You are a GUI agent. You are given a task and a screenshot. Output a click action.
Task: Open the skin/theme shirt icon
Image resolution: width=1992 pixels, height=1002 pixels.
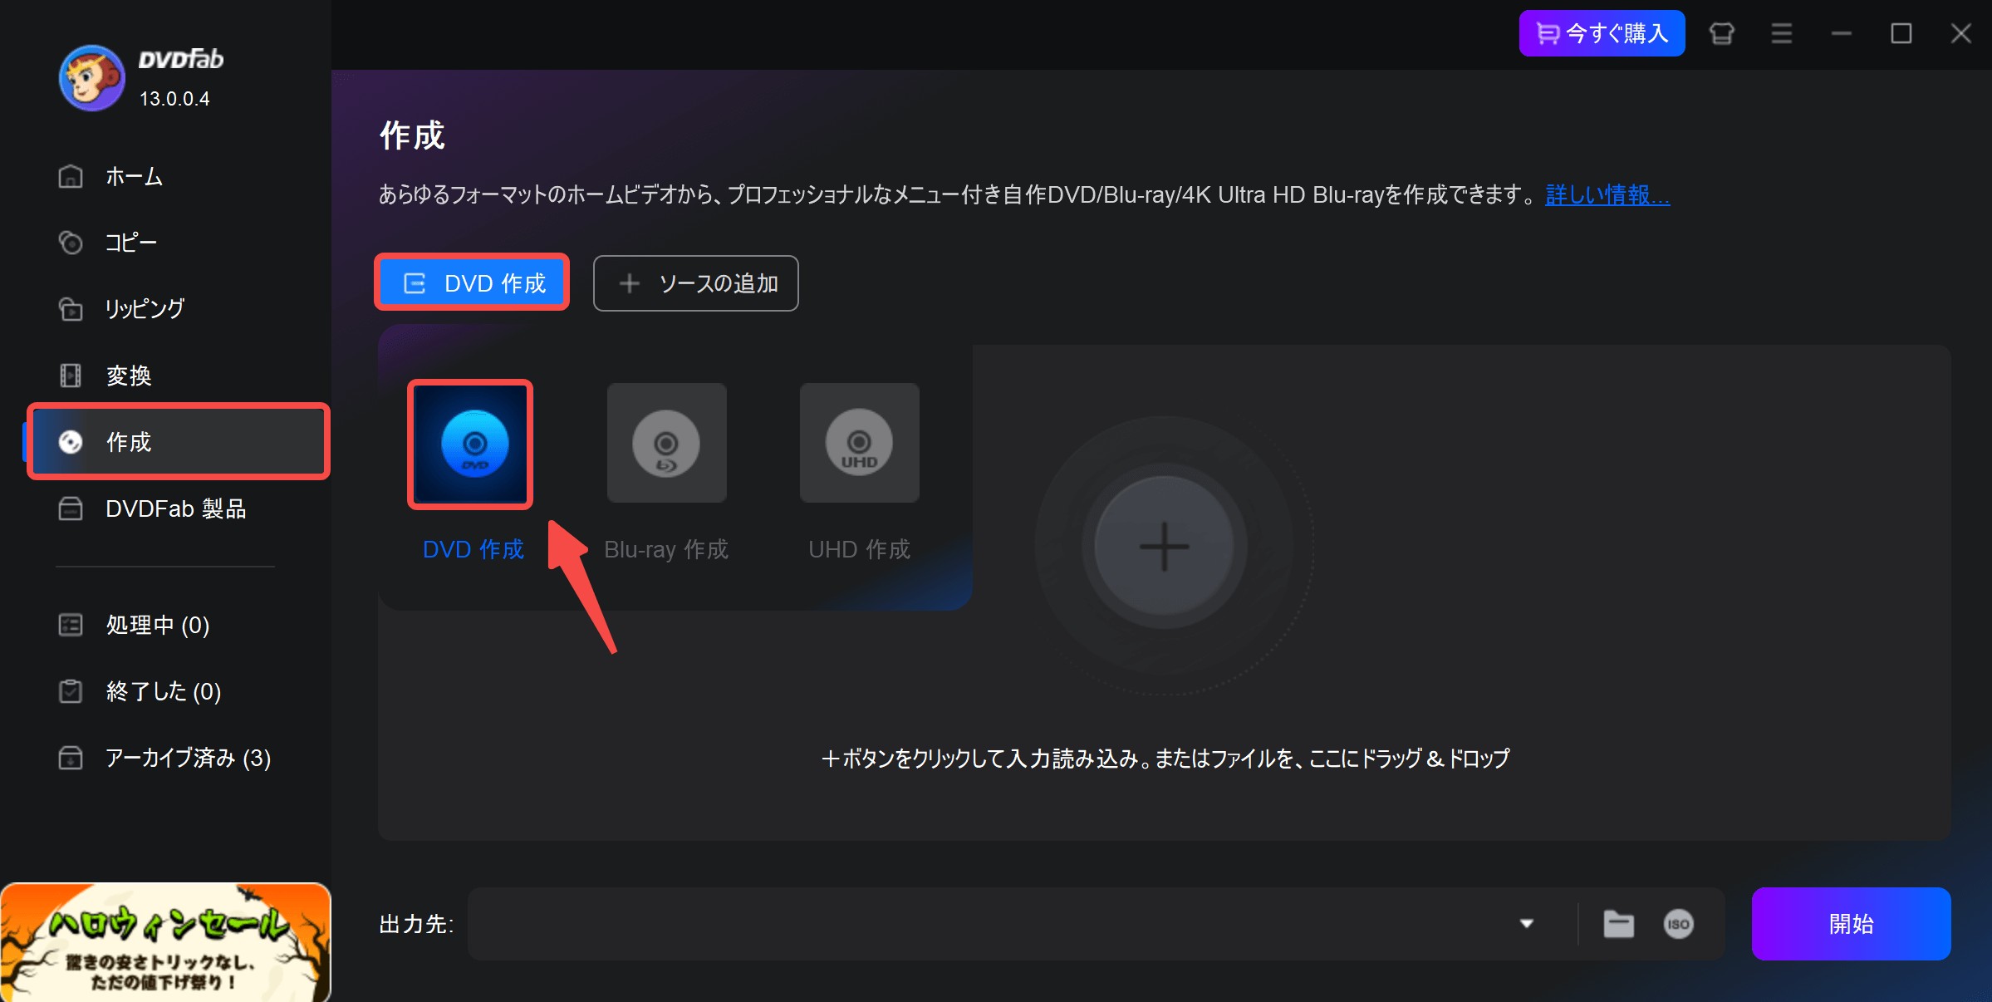(1722, 33)
